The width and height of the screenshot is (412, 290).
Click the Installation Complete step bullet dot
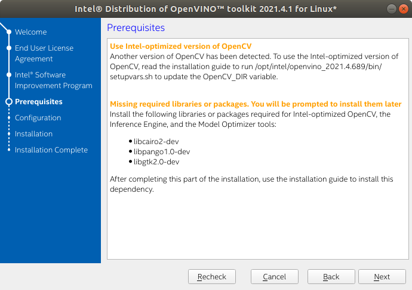coord(8,150)
